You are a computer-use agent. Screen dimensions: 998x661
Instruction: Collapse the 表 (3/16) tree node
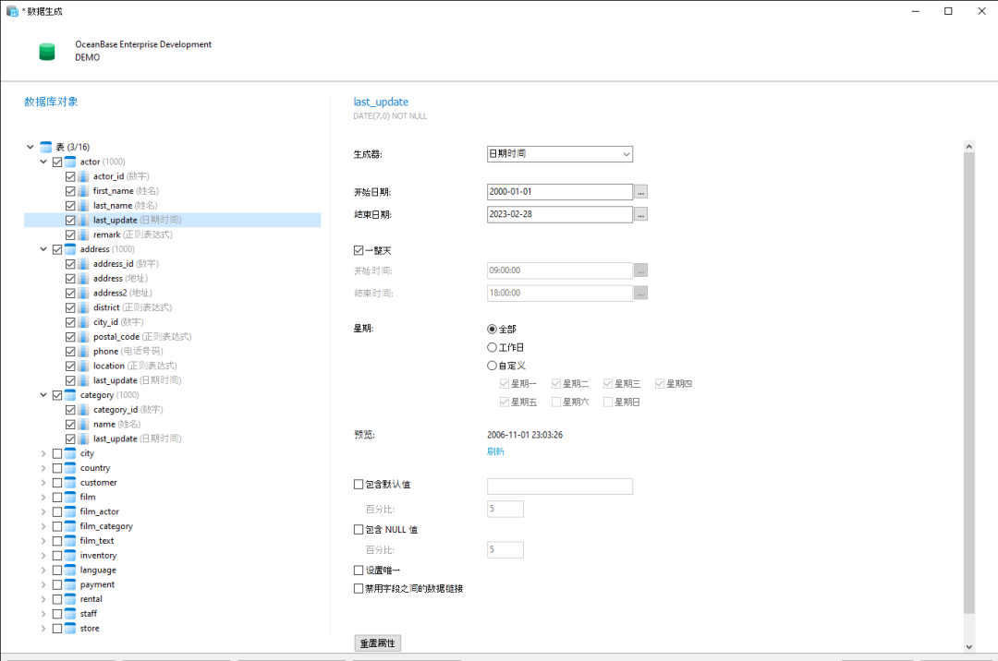30,147
